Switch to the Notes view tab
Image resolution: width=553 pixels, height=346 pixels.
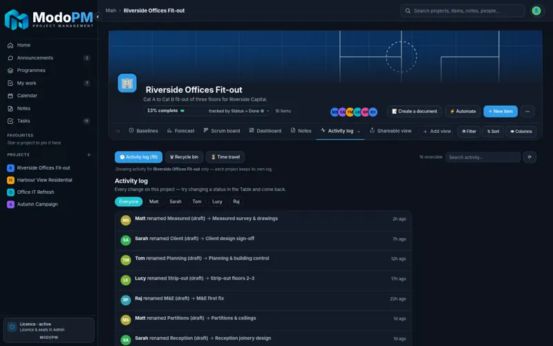click(x=301, y=131)
